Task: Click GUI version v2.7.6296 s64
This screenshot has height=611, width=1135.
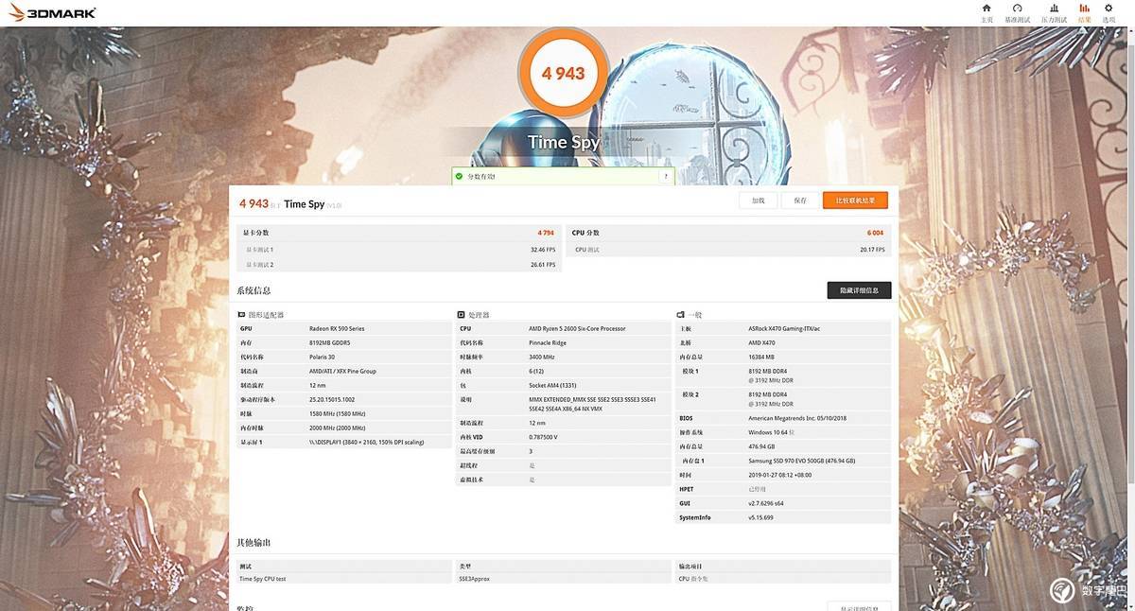Action: click(x=767, y=503)
